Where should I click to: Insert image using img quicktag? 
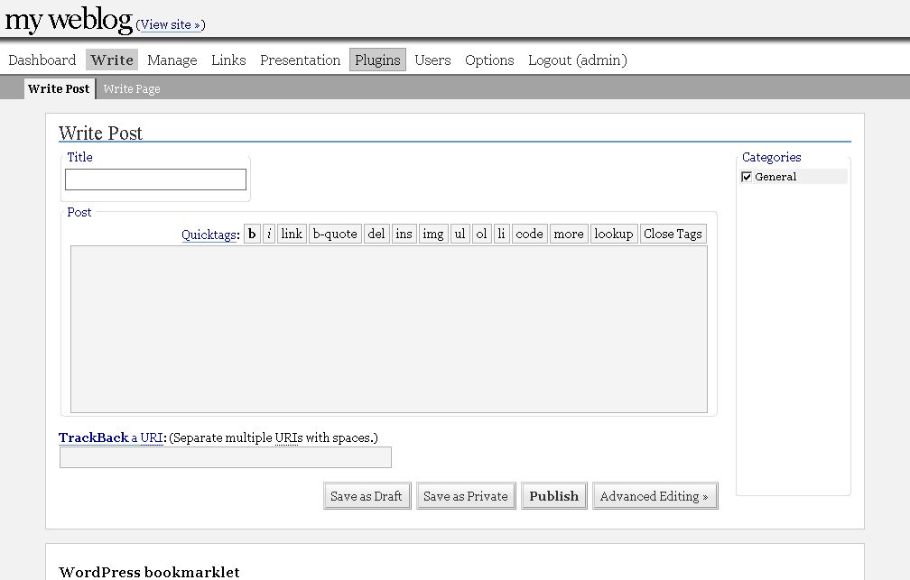click(433, 234)
